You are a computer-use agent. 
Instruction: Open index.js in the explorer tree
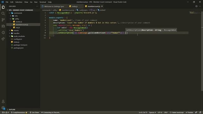(x=16, y=42)
